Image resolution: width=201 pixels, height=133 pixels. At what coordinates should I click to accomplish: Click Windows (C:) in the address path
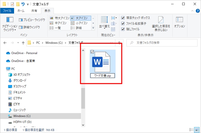point(54,43)
